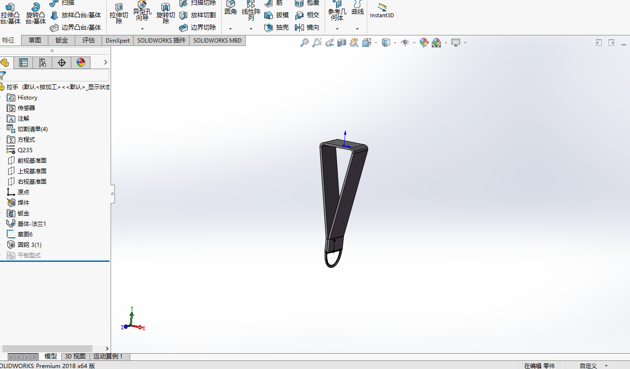Select 圆钢 3(1) in the feature tree

[24, 245]
